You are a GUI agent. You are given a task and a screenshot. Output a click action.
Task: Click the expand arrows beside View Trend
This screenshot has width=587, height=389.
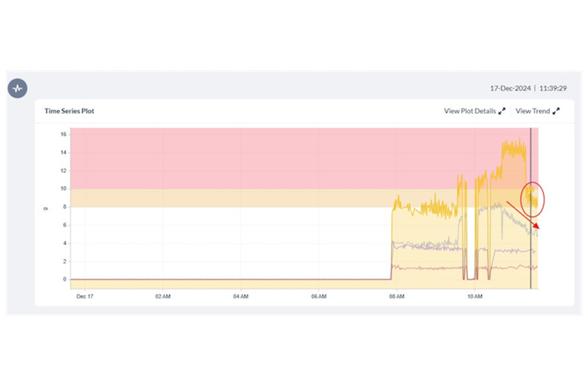tap(556, 111)
